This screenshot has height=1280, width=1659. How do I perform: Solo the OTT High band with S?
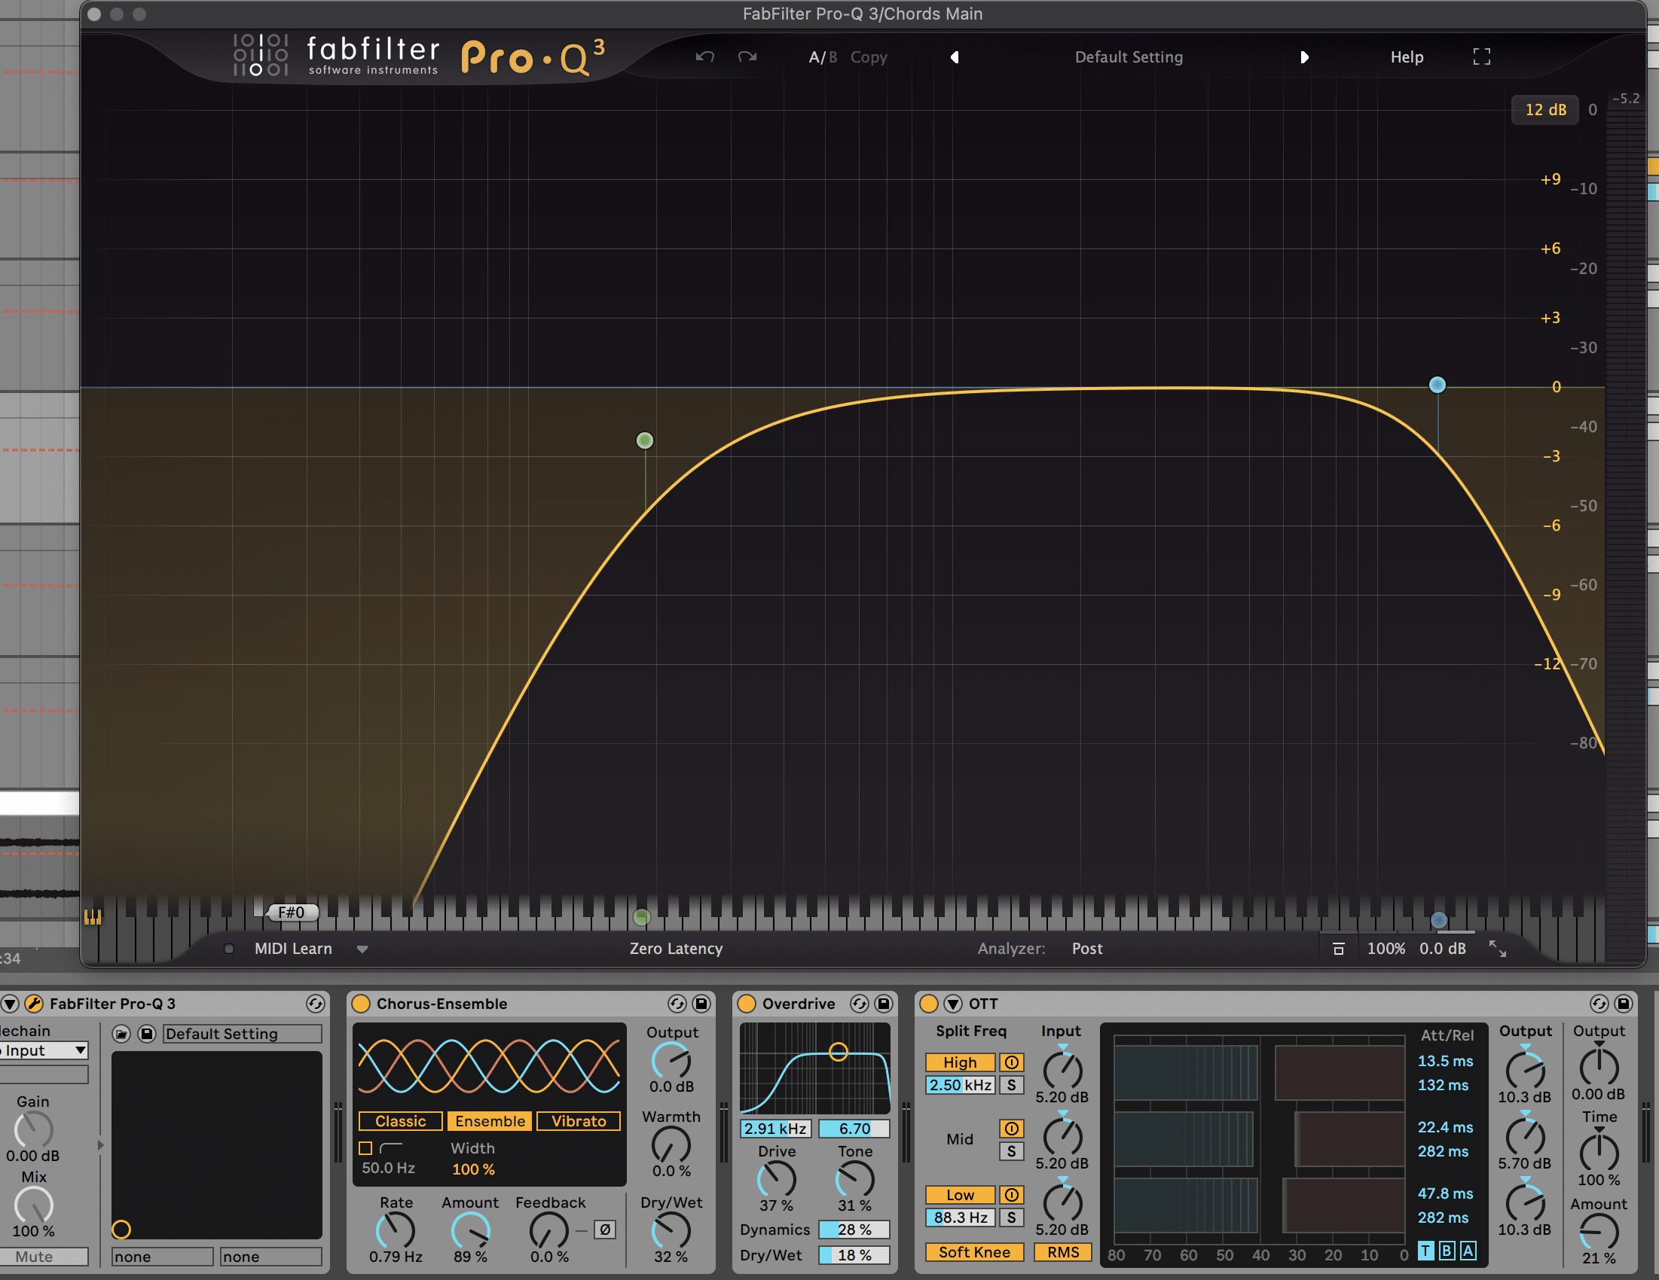(1011, 1085)
